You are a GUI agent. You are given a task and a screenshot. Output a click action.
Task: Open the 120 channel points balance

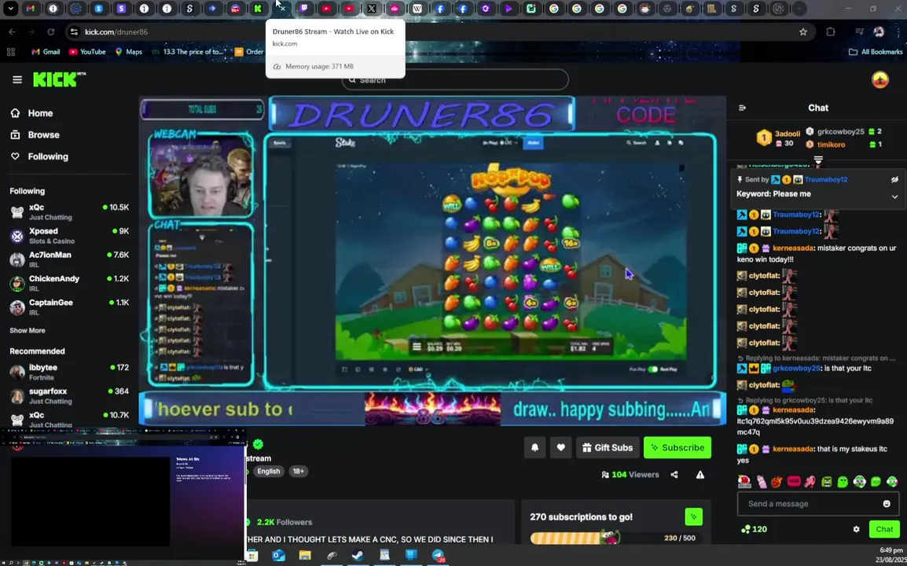pos(754,529)
